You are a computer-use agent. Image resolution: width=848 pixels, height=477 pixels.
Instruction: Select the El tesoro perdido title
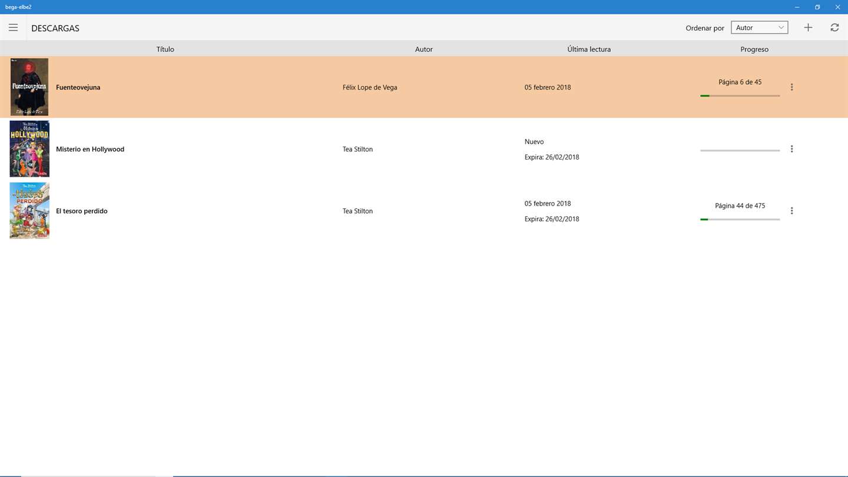pyautogui.click(x=82, y=211)
